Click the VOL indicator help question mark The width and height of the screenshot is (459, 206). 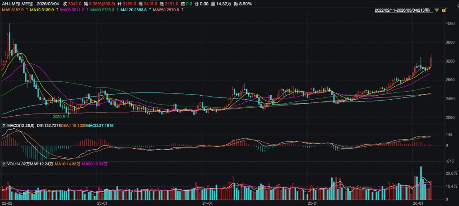click(x=4, y=164)
